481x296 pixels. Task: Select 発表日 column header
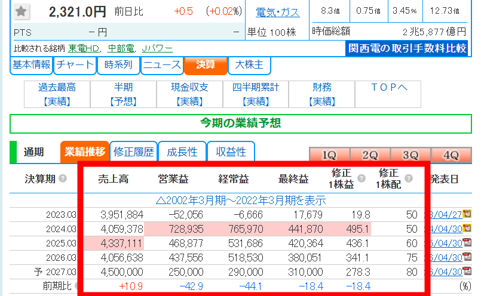(445, 179)
